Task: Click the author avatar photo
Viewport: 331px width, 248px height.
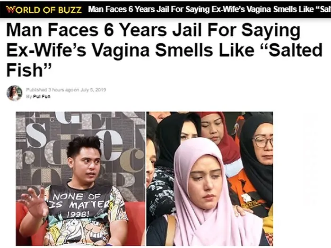Action: tap(14, 93)
